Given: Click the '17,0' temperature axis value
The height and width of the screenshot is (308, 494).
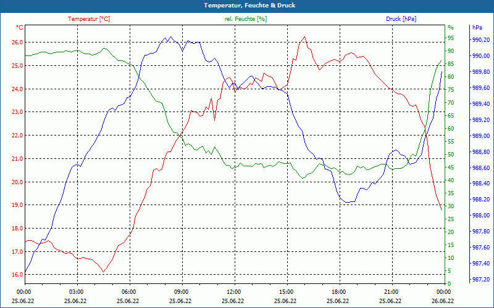Looking at the screenshot, I should [x=17, y=251].
